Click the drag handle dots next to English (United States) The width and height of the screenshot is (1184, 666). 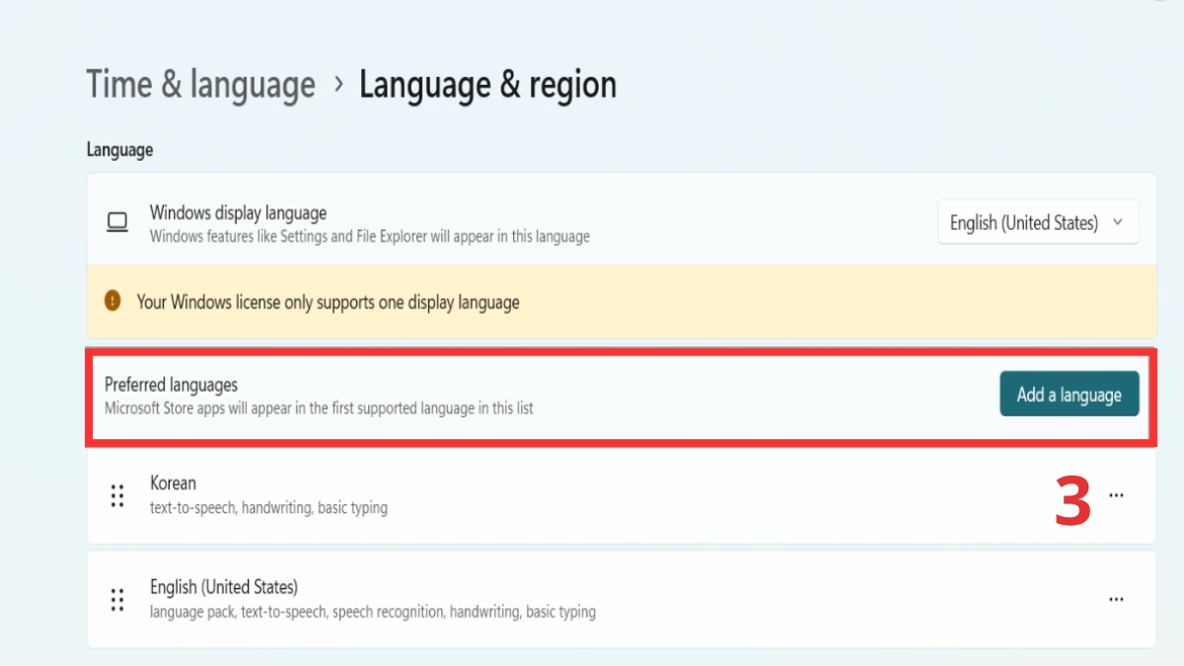coord(117,598)
